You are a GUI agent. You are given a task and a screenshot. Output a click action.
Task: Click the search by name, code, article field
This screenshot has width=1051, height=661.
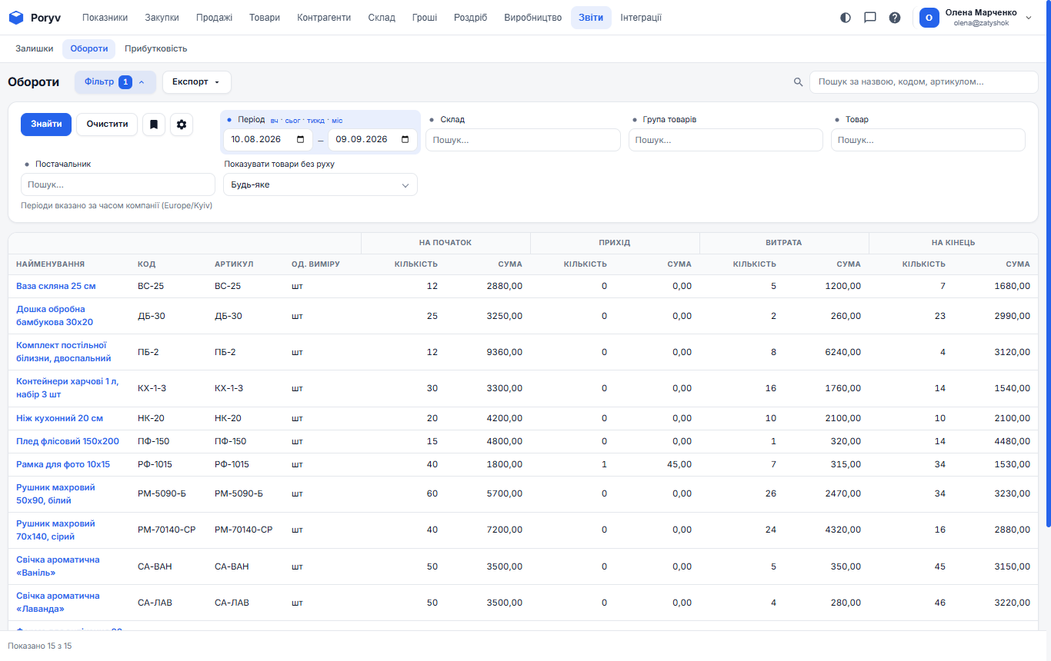pos(923,82)
